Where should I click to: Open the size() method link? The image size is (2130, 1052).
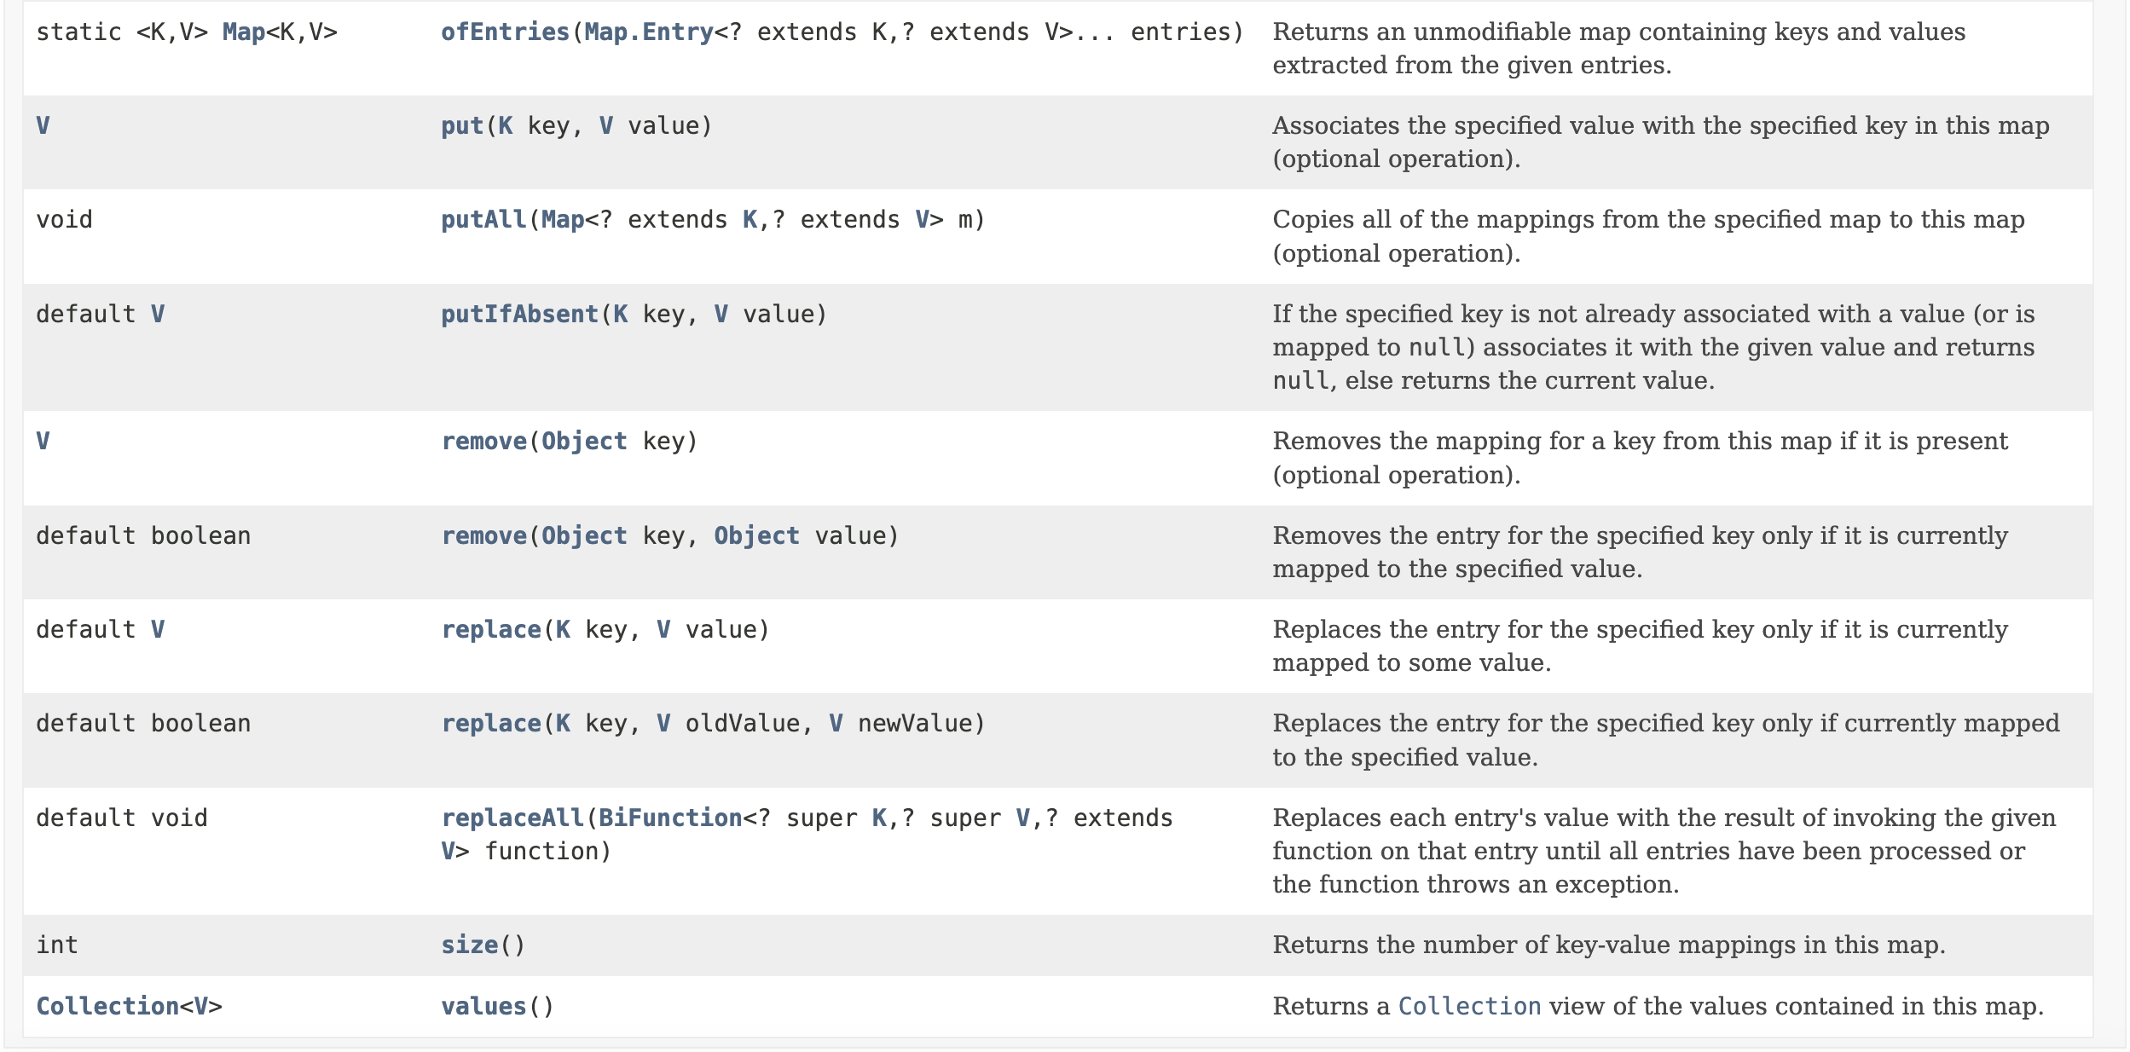[469, 945]
